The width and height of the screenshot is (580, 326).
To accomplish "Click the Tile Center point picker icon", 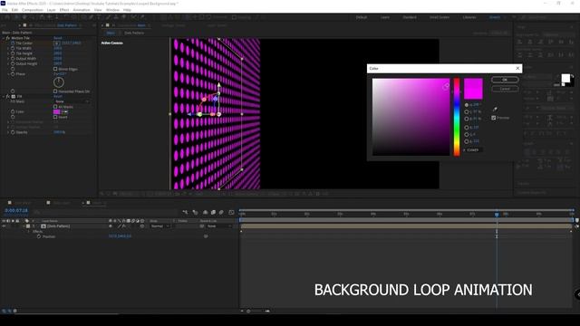I will coord(56,43).
